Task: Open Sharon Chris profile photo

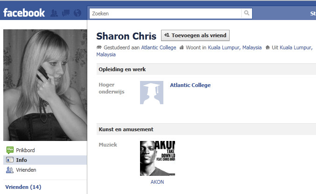Action: coord(45,85)
